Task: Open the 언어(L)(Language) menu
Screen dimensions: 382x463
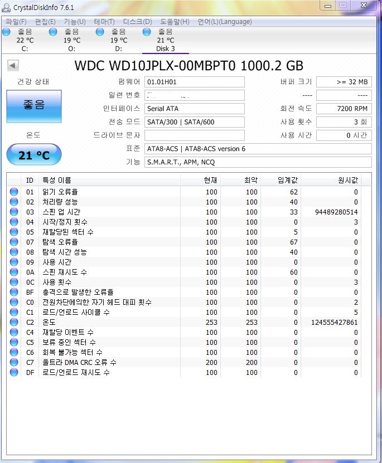Action: (225, 22)
